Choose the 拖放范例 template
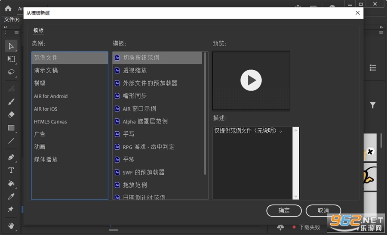Viewport: 387px width, 235px height. tap(157, 185)
